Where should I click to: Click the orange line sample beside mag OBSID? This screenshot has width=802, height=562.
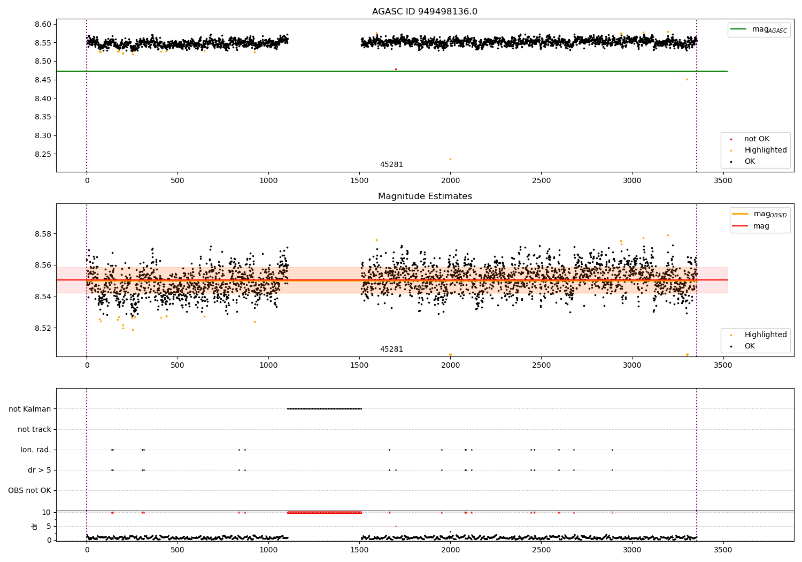tap(741, 214)
